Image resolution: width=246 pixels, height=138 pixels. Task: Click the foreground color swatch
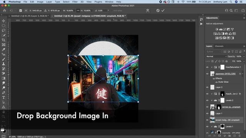2,130
